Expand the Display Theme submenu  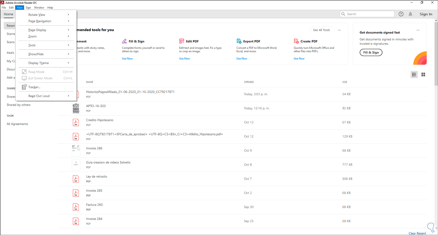pos(39,63)
